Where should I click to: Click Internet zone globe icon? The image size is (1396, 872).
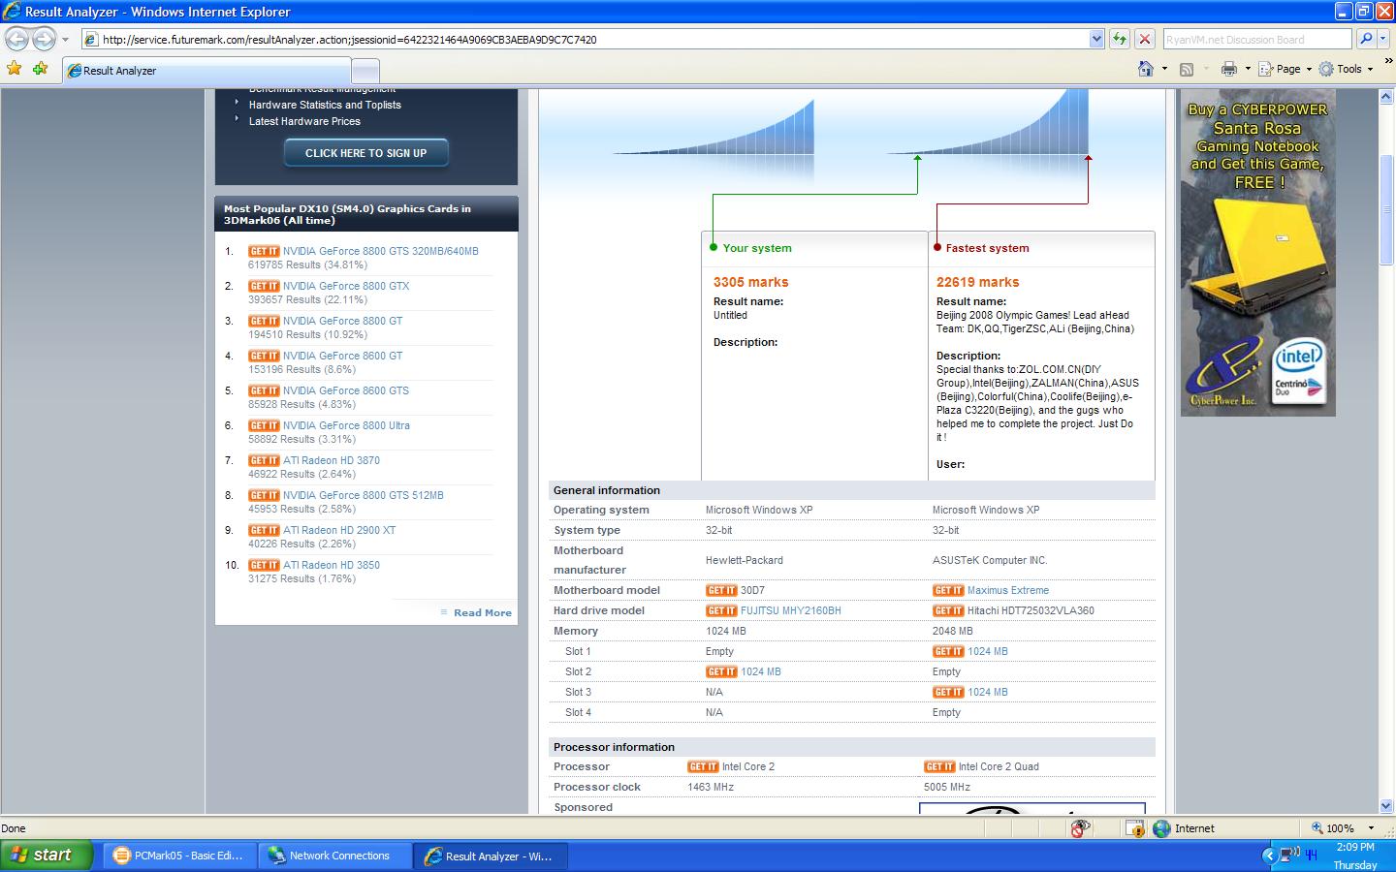pyautogui.click(x=1161, y=828)
